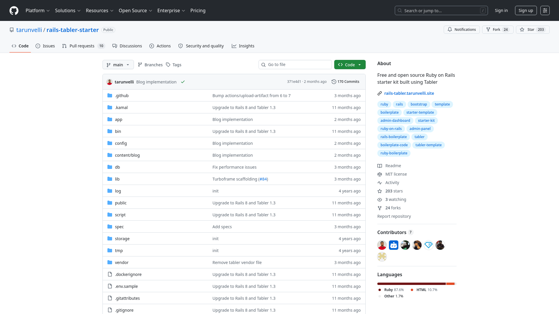The height and width of the screenshot is (314, 559).
Task: Switch to the Discussions tab
Action: pyautogui.click(x=127, y=46)
